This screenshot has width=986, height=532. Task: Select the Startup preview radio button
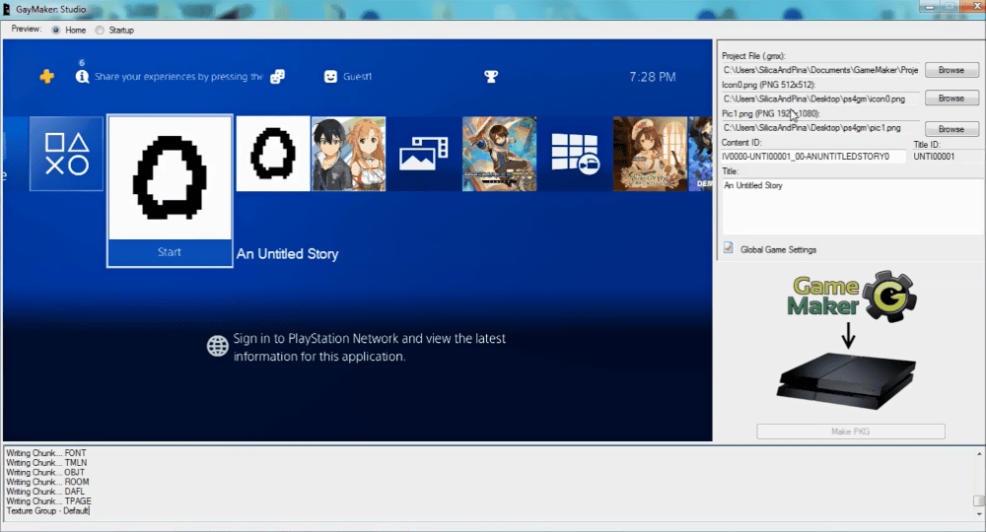(x=100, y=30)
